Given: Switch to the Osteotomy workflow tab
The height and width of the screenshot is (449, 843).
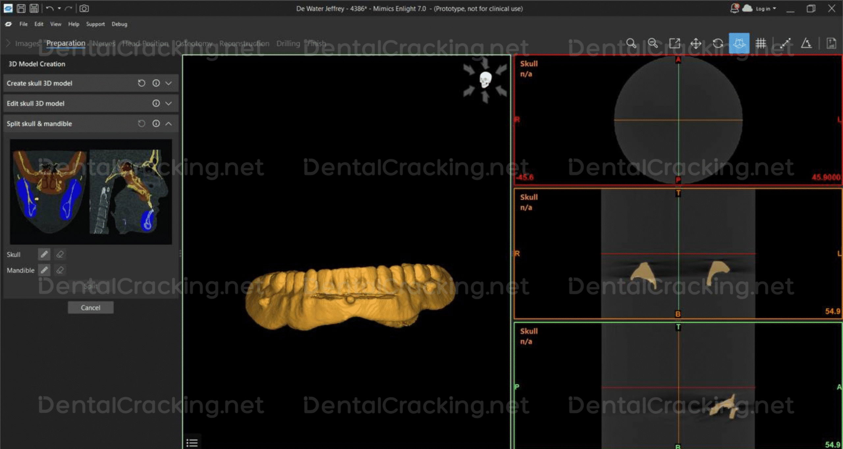Looking at the screenshot, I should click(x=194, y=43).
